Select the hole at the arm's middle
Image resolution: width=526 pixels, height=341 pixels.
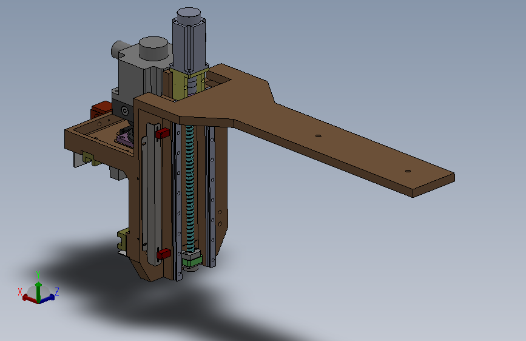pos(319,136)
